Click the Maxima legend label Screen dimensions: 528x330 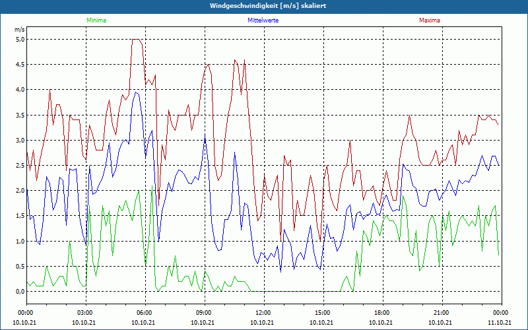430,20
